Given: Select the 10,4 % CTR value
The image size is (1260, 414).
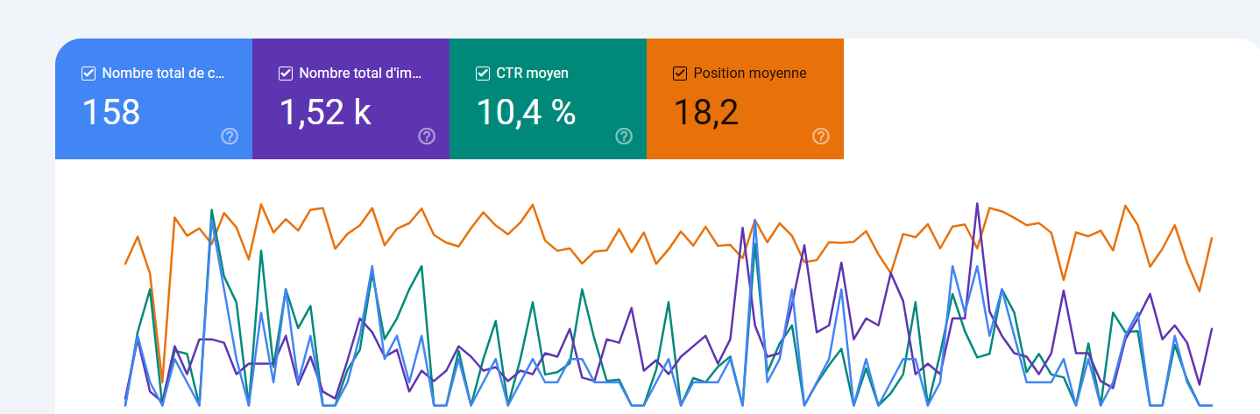Looking at the screenshot, I should pos(526,112).
